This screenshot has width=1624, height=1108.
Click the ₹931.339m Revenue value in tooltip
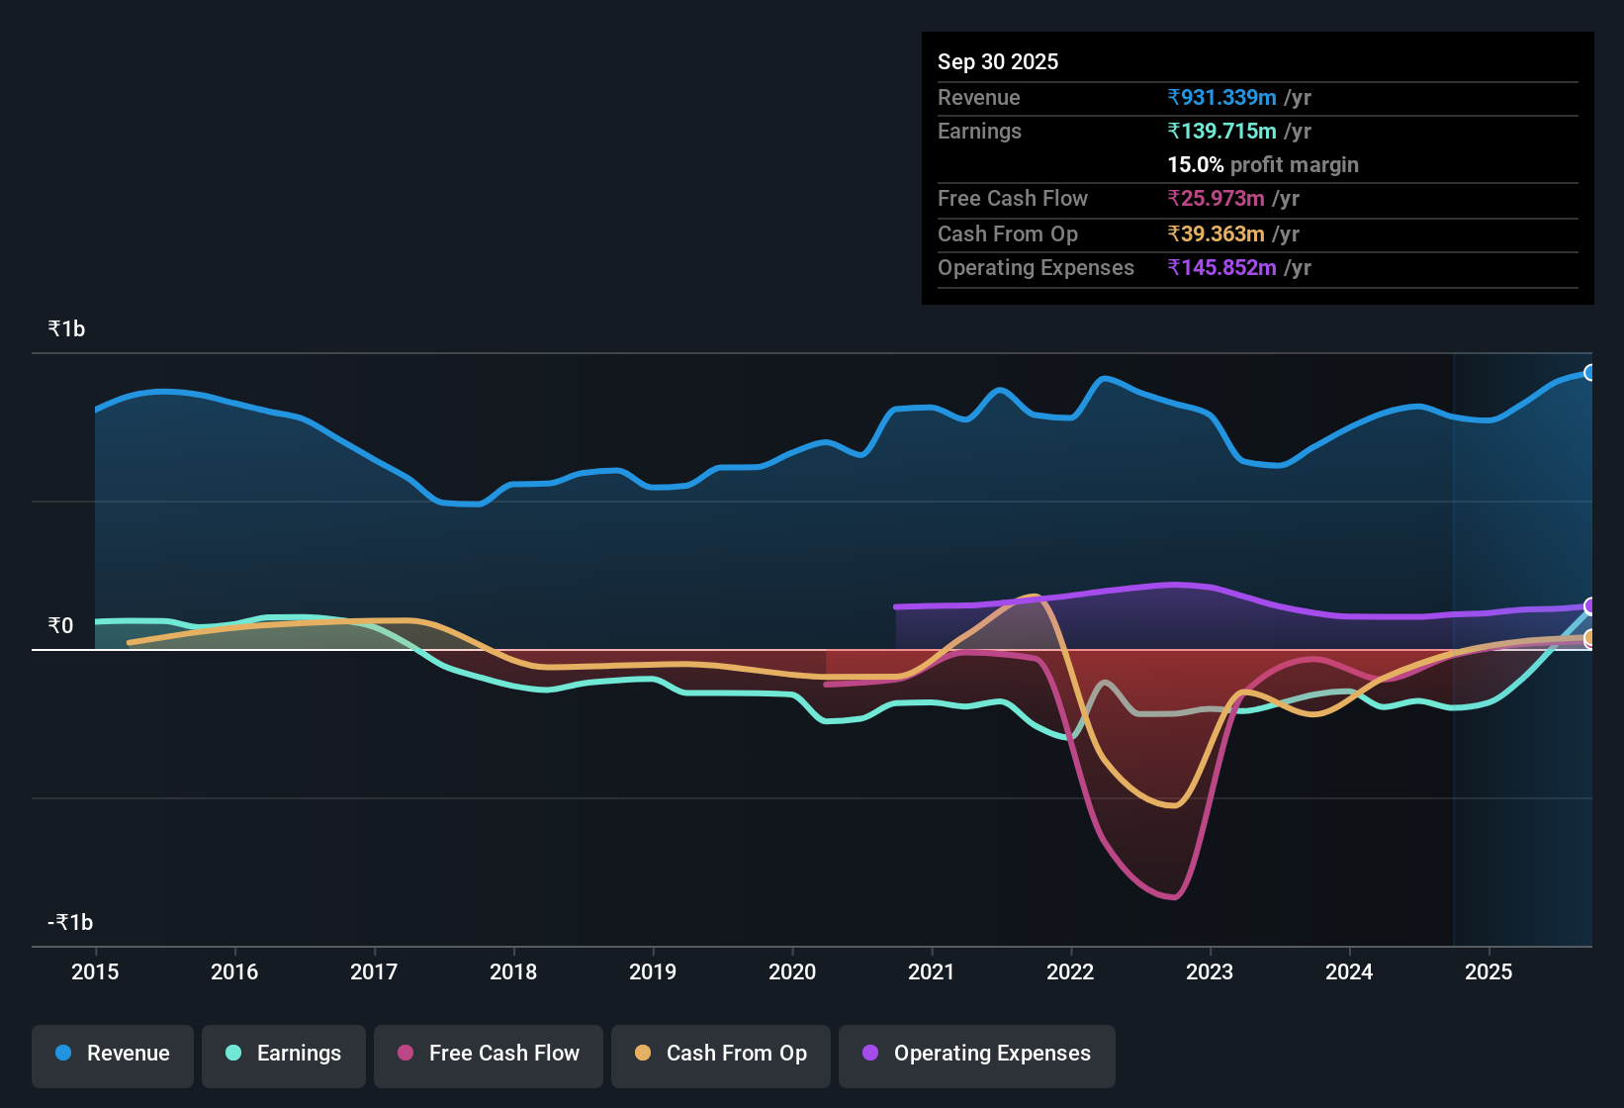click(1220, 97)
